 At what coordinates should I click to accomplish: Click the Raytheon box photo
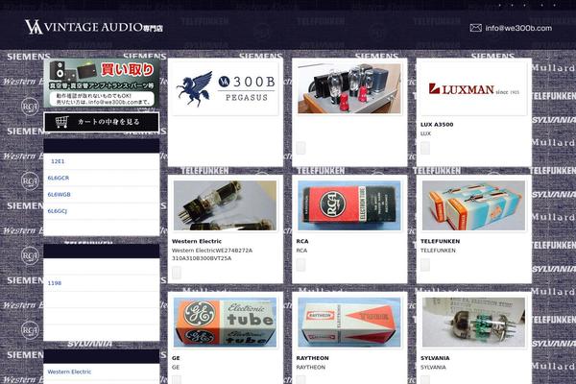[x=349, y=323]
